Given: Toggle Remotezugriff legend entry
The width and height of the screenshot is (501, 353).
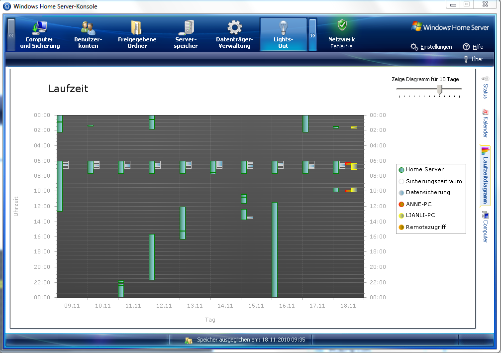Looking at the screenshot, I should point(422,227).
